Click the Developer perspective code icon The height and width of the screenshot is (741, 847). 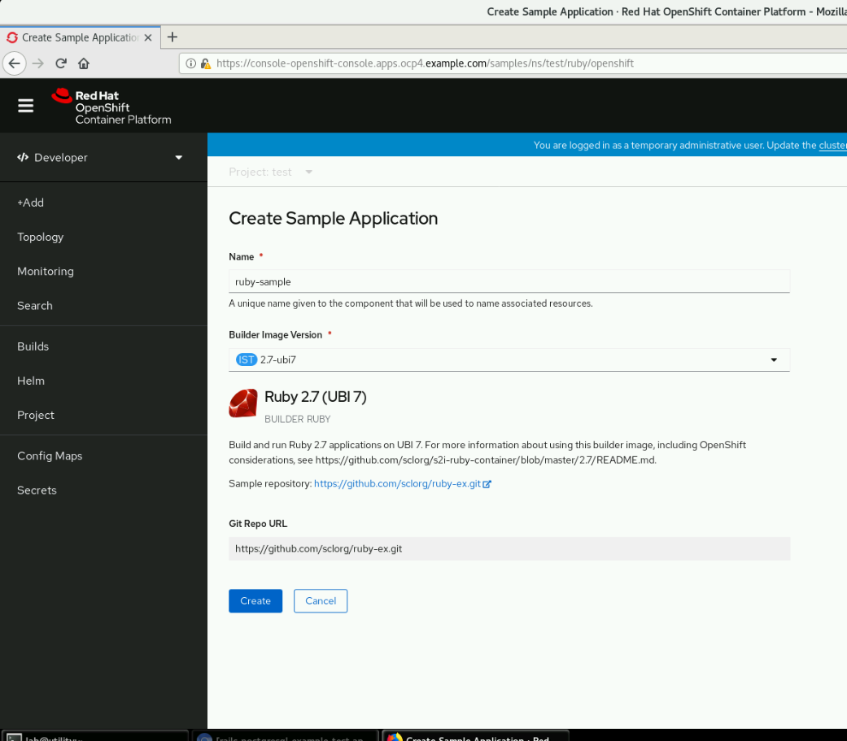(23, 158)
